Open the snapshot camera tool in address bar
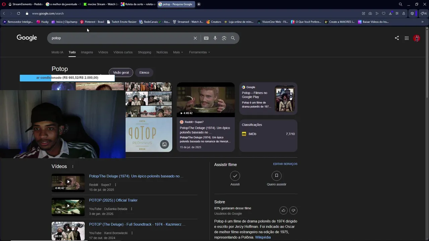The image size is (429, 241). [370, 13]
